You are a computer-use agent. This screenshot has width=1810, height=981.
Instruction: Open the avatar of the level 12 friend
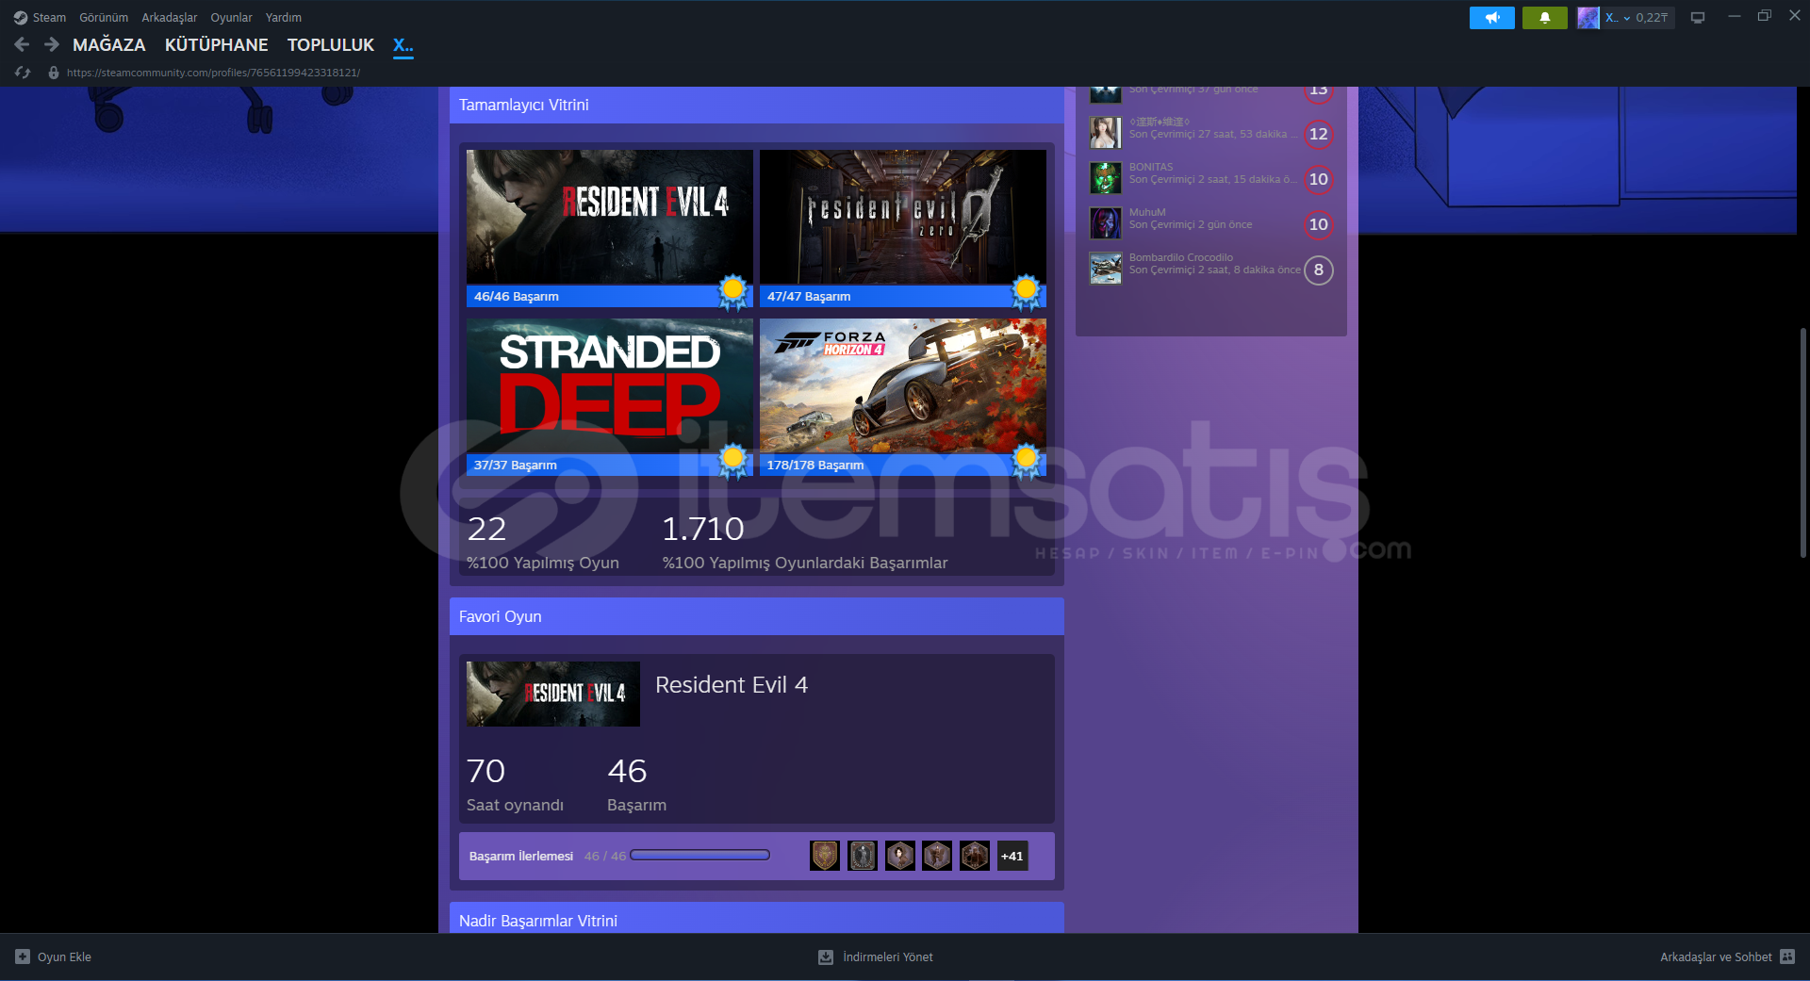tap(1106, 133)
